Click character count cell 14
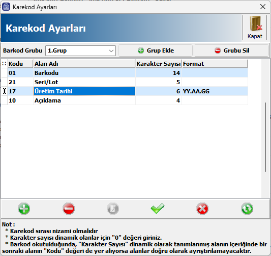Viewport: 271px width, 256px height. [x=159, y=73]
